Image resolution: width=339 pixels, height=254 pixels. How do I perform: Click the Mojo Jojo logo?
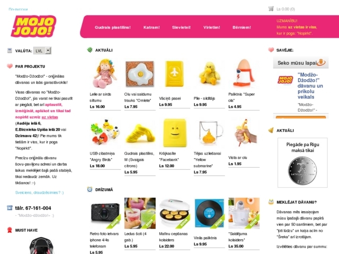[x=33, y=26]
